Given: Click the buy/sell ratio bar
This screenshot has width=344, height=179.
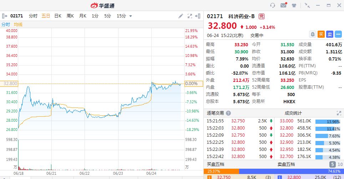Looking at the screenshot, I should (x=273, y=171).
